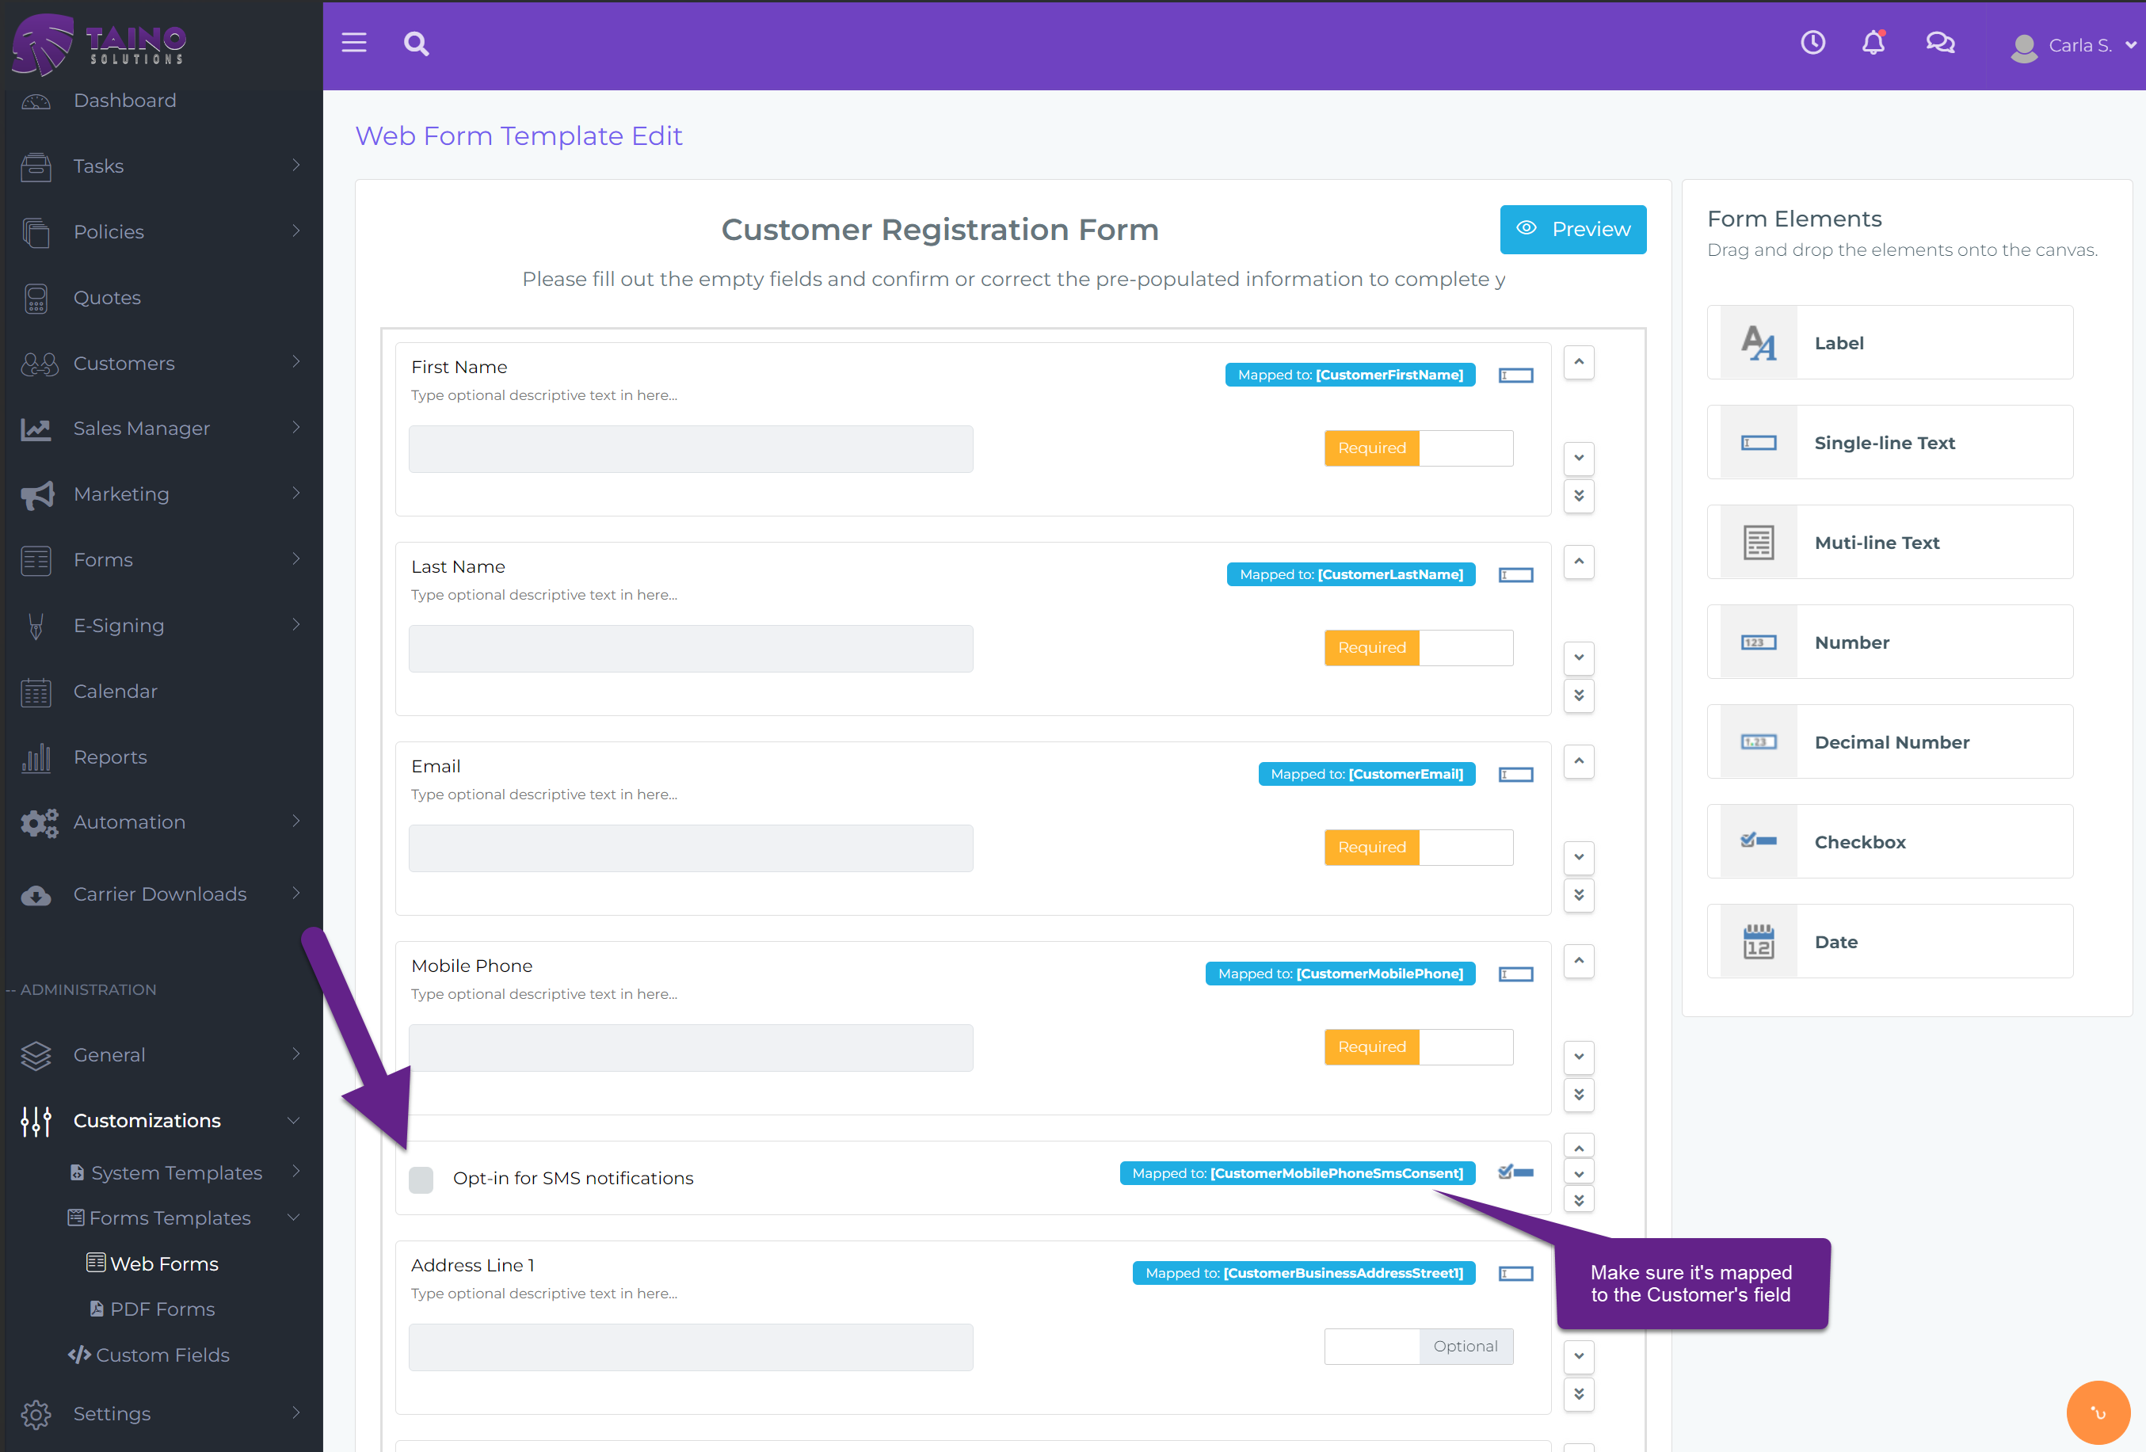Open the notifications bell icon
The width and height of the screenshot is (2146, 1452).
[x=1873, y=43]
